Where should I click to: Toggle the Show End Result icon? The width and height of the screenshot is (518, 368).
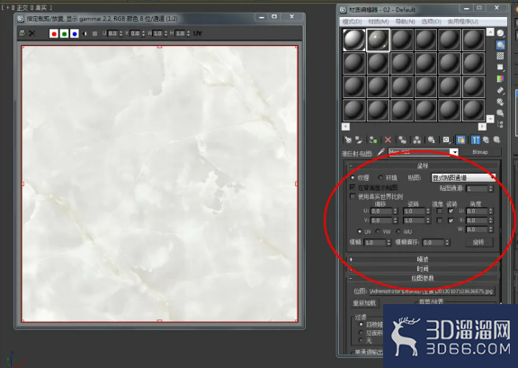[x=476, y=139]
